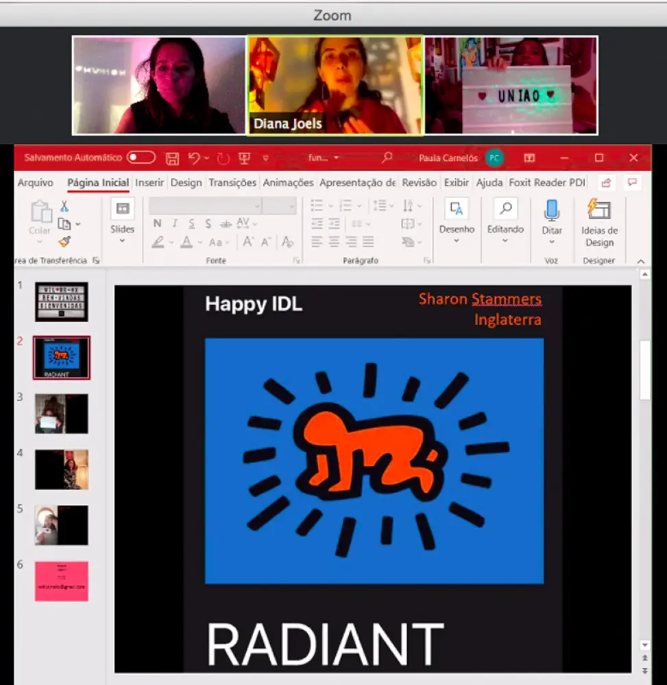Screen dimensions: 667x685
Task: Toggle bold (N) formatting
Action: 158,224
